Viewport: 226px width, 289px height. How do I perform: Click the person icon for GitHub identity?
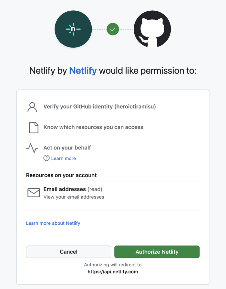[x=32, y=107]
